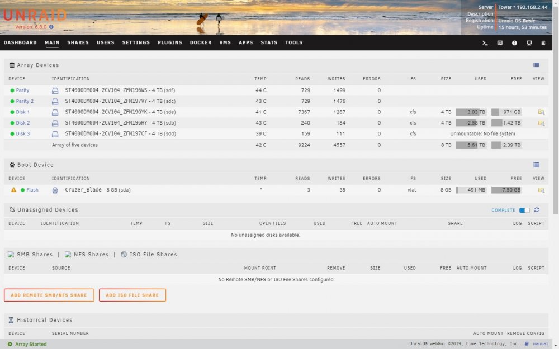Screen dimensions: 559x349
Task: Click the Disk 3 green status indicator
Action: [x=12, y=134]
